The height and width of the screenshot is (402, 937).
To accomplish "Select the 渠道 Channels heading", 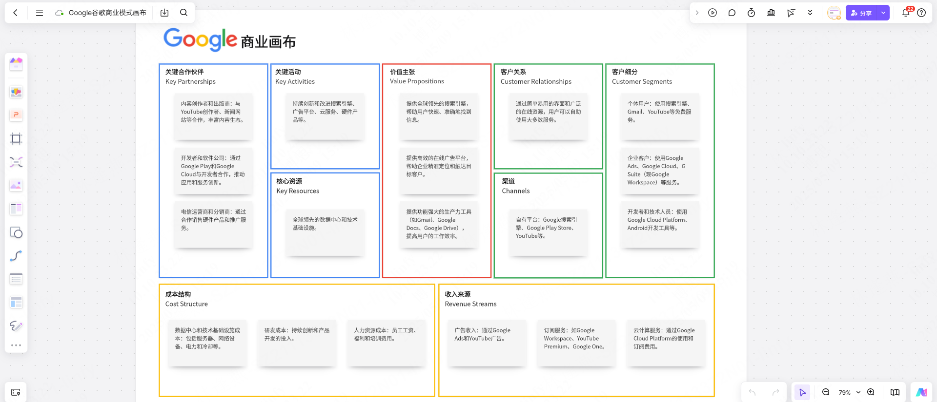I will 516,186.
